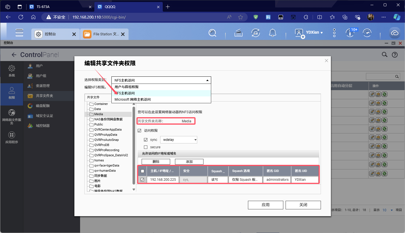Viewport: 405px width, 233px height.
Task: Click edit properties icon in first table row
Action: tap(372, 94)
